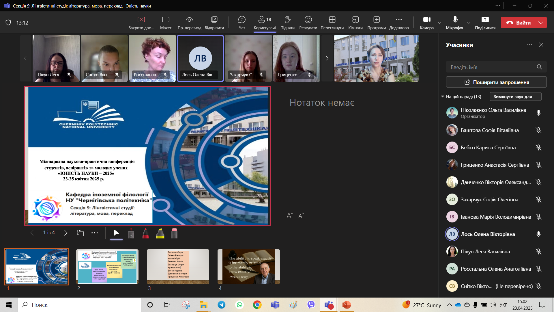Click the cursor arrow presenter tool
This screenshot has width=554, height=312.
(116, 233)
